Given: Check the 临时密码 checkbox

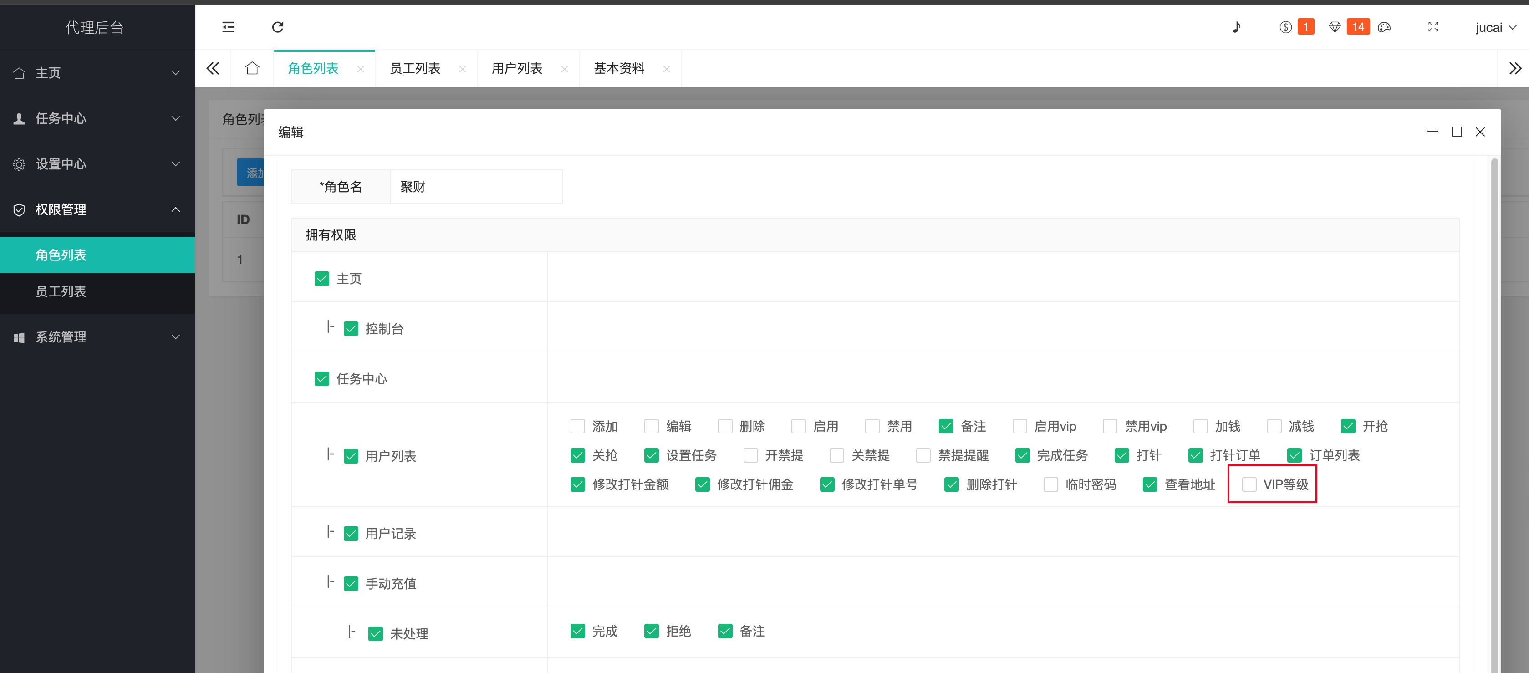Looking at the screenshot, I should pyautogui.click(x=1050, y=485).
